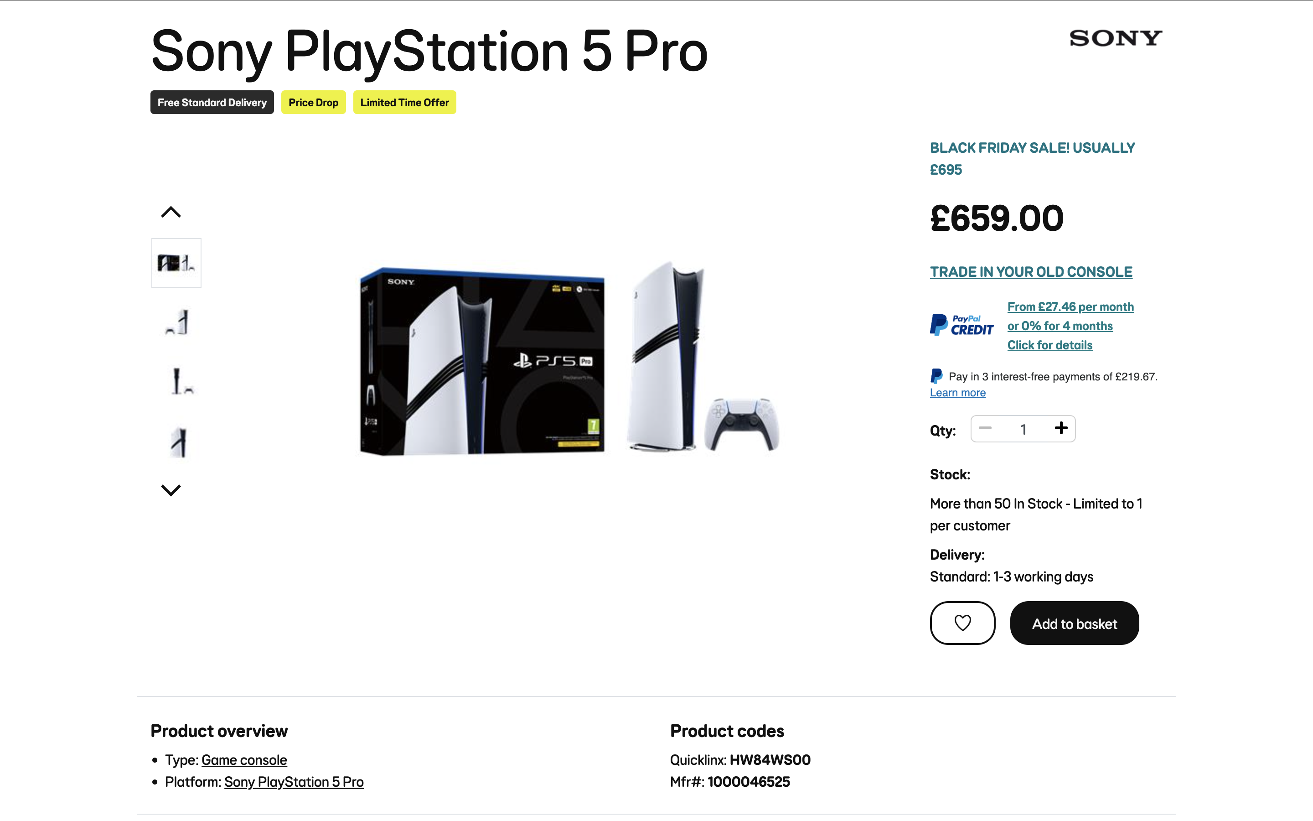The width and height of the screenshot is (1313, 821).
Task: Click the PayPal Credit logo
Action: [961, 325]
